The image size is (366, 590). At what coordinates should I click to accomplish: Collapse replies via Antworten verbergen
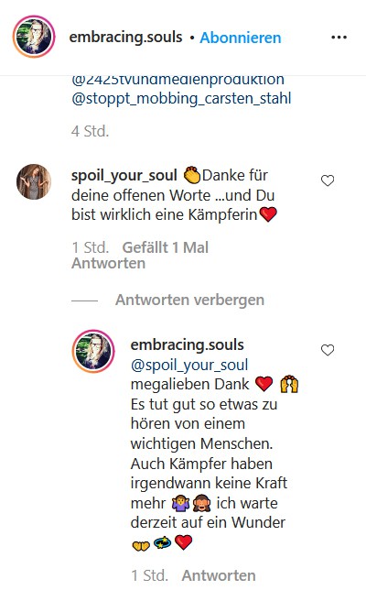click(x=189, y=300)
